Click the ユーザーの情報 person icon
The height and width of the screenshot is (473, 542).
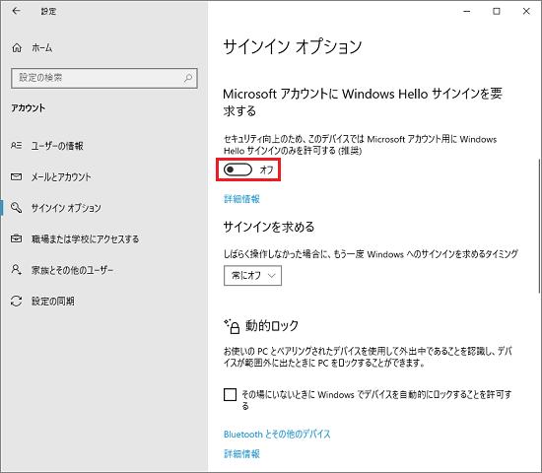point(16,146)
